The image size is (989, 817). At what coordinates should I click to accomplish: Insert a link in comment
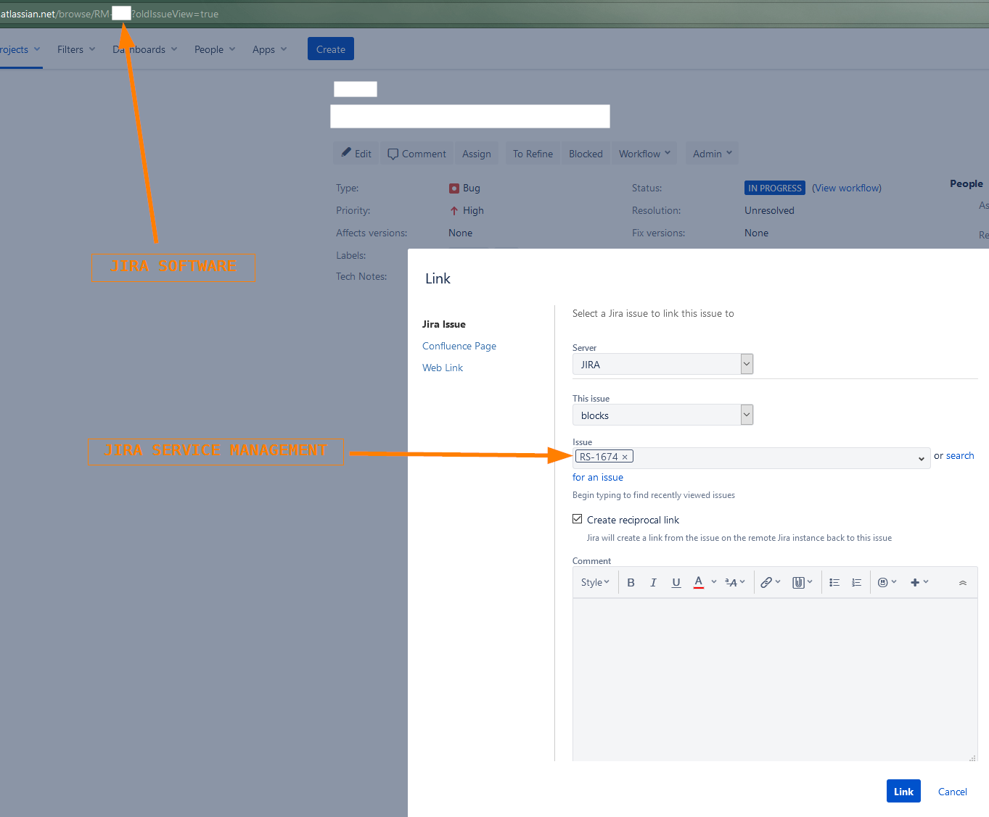coord(770,582)
